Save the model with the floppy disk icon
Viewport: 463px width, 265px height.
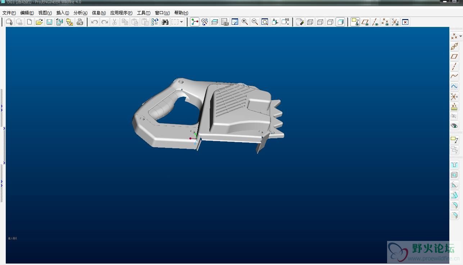[x=49, y=22]
